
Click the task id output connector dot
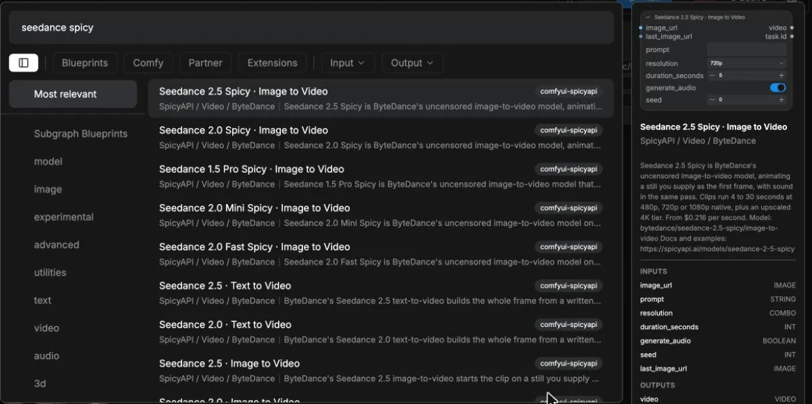pyautogui.click(x=791, y=36)
